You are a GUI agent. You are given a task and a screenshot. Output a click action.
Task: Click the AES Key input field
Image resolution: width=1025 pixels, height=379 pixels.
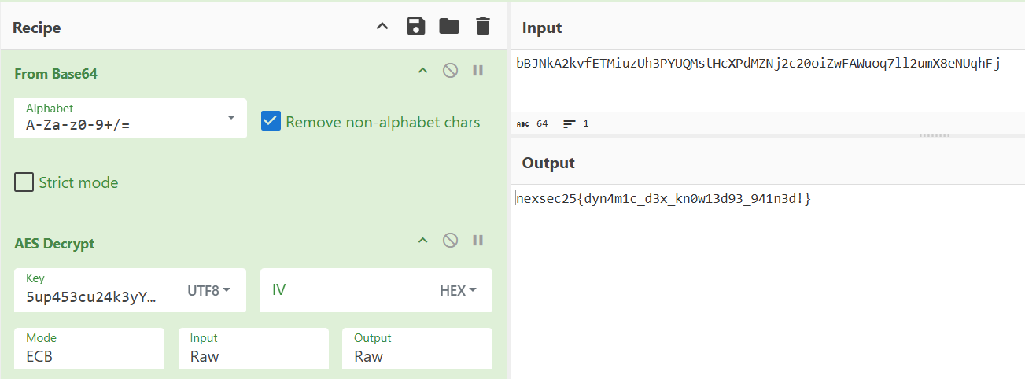click(94, 296)
